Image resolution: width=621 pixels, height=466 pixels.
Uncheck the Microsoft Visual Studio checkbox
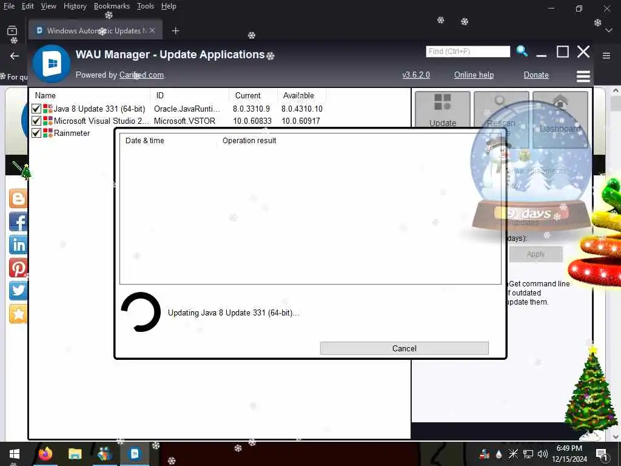(36, 121)
